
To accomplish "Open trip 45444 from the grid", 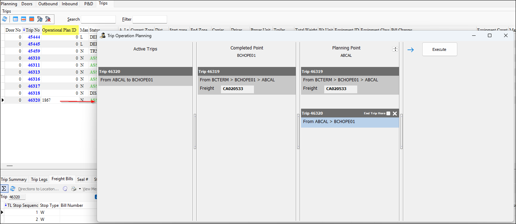I will [x=33, y=37].
